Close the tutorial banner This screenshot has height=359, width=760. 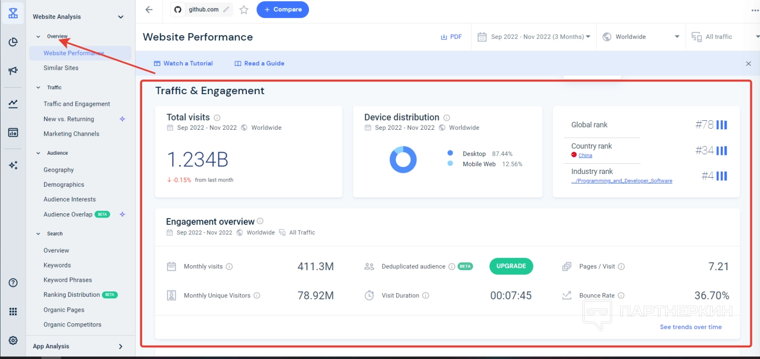click(x=748, y=64)
